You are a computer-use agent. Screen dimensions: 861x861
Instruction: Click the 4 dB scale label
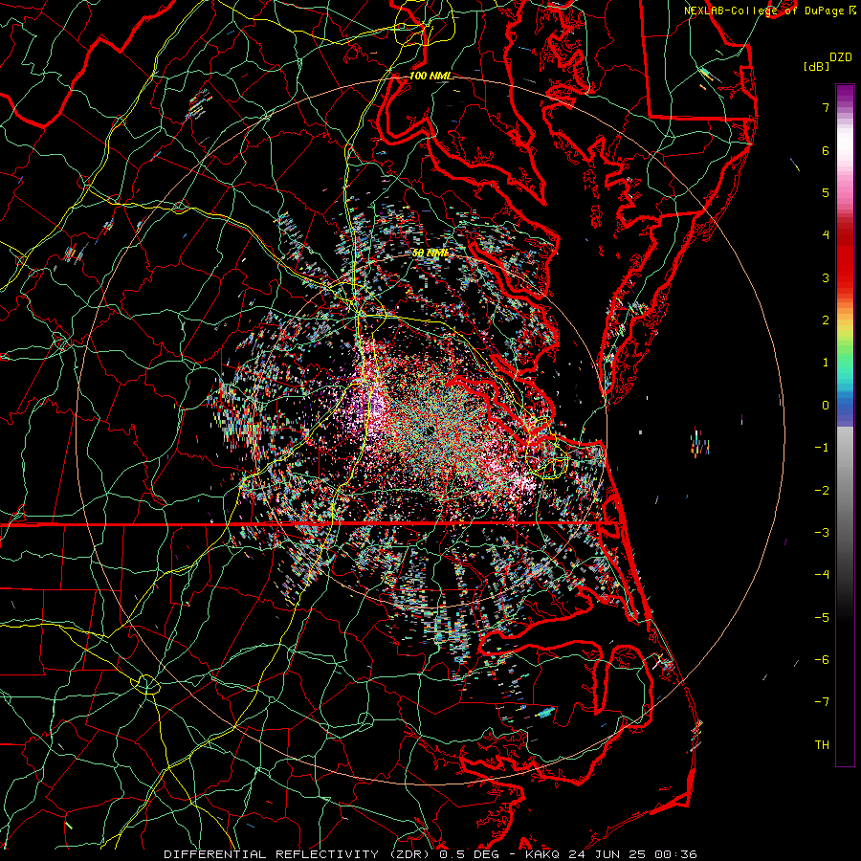826,235
